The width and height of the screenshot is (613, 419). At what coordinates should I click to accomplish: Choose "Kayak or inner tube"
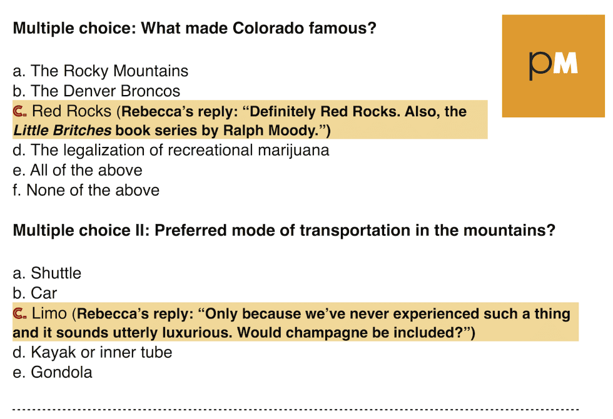tap(93, 353)
